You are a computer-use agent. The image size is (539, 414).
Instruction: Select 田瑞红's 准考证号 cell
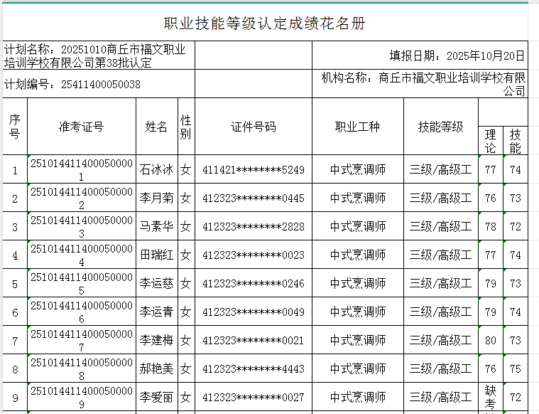pyautogui.click(x=81, y=255)
